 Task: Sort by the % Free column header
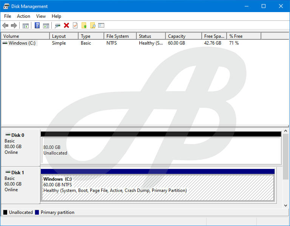tap(244, 36)
